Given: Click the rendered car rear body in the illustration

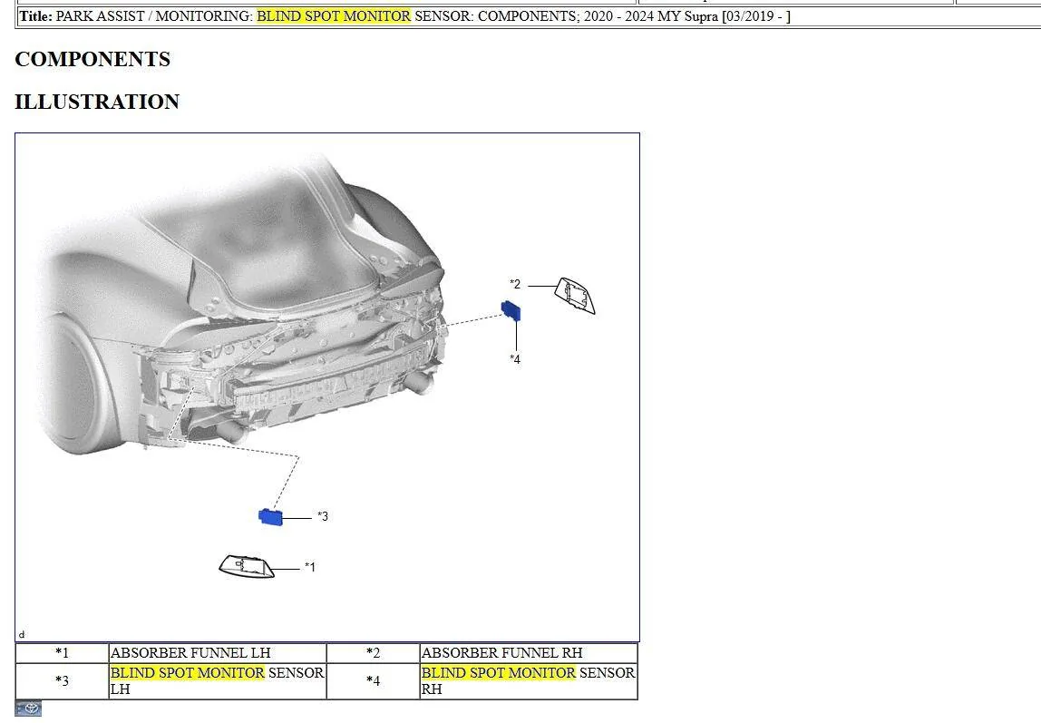Looking at the screenshot, I should [242, 306].
